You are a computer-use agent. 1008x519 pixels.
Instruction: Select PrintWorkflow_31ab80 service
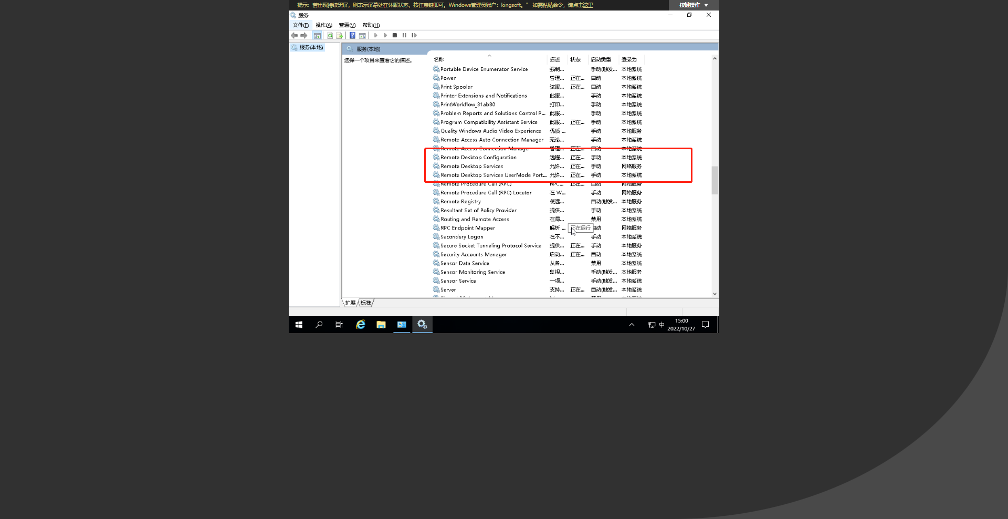pyautogui.click(x=538, y=105)
